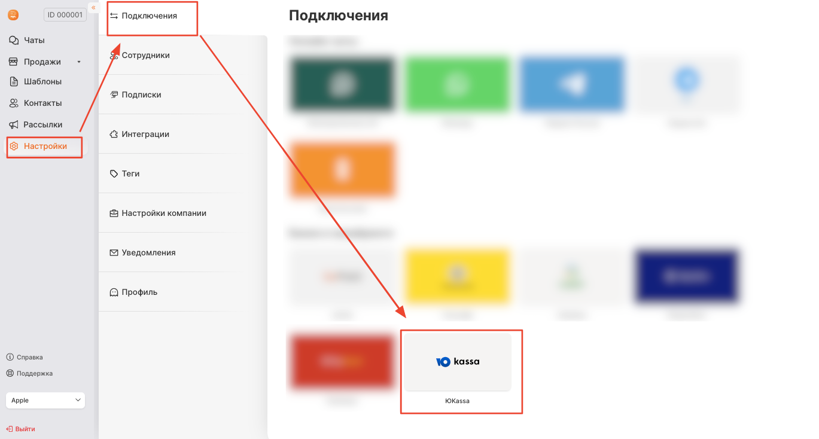Click the Поддержка lifebuoy icon

10,373
